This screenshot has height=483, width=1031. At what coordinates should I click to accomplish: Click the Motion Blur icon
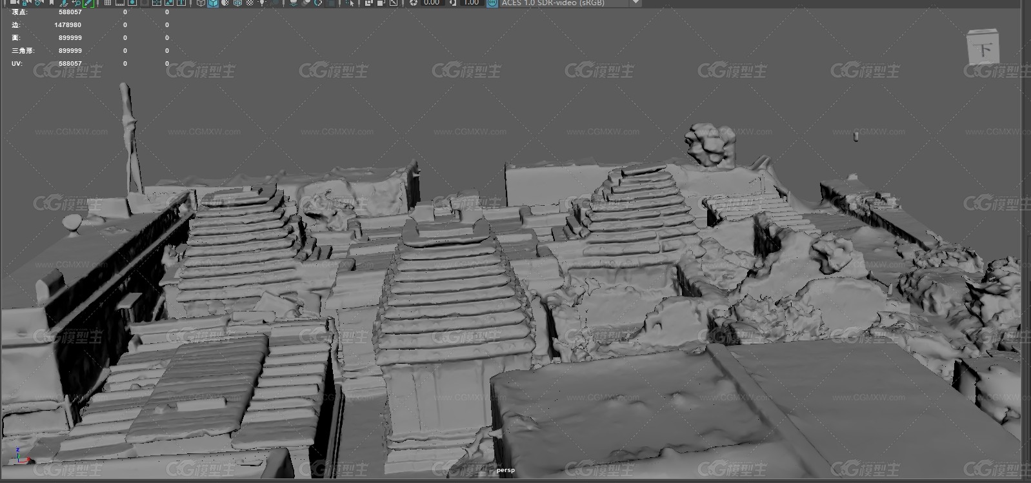tap(306, 3)
